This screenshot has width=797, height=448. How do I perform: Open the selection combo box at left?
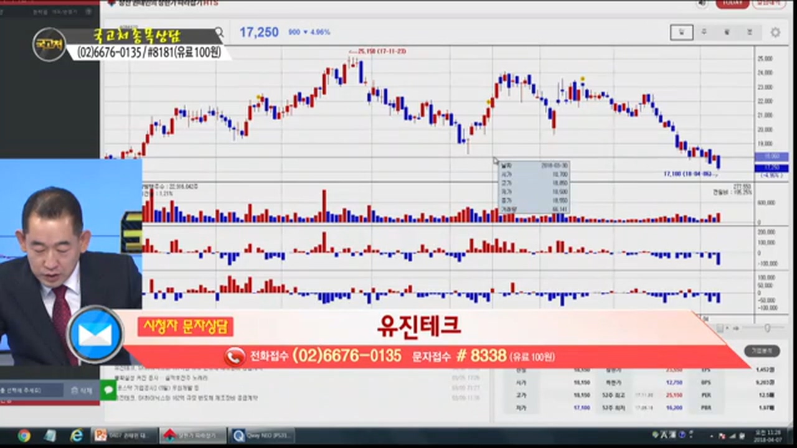31,390
